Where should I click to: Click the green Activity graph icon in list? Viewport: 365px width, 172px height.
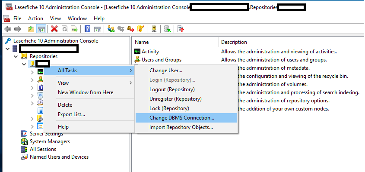click(137, 52)
